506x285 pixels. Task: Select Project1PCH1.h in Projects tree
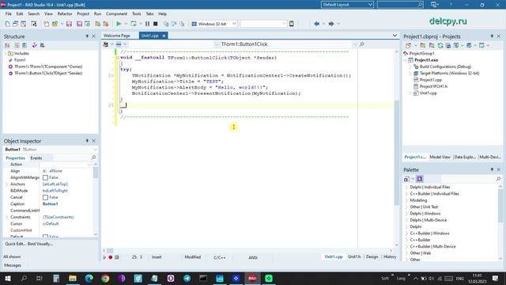433,86
